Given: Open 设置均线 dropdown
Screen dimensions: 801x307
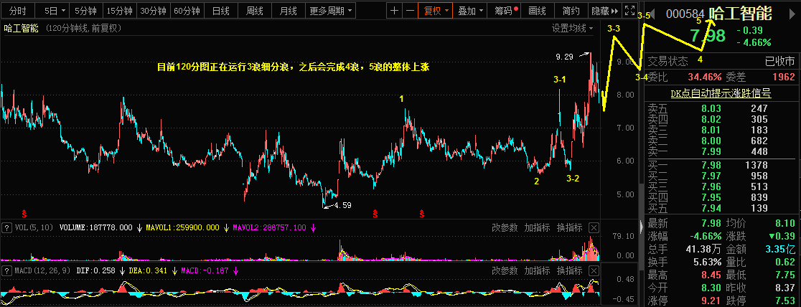Looking at the screenshot, I should pyautogui.click(x=572, y=29).
